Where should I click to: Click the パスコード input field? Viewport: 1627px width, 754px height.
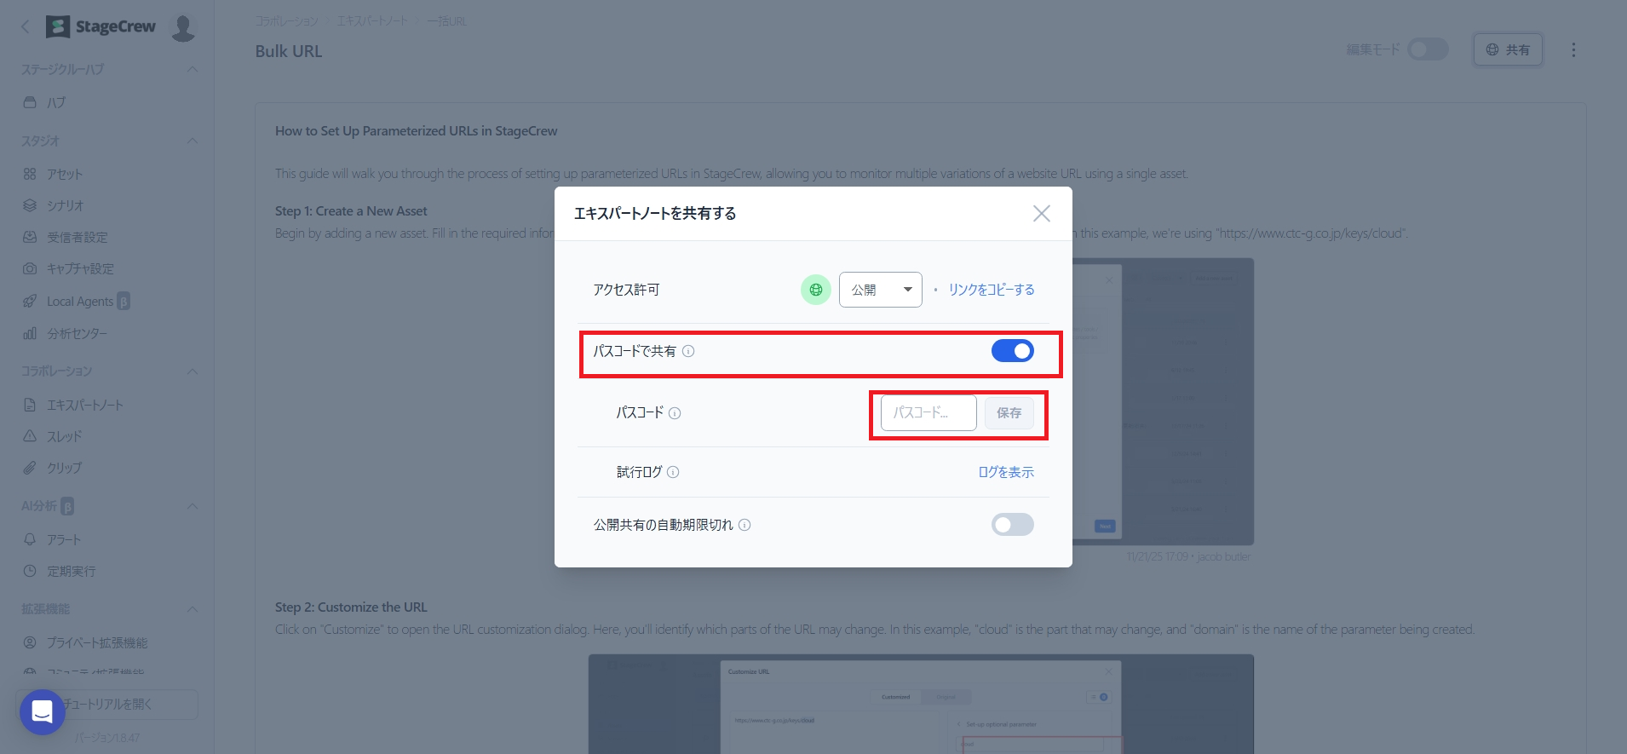click(x=928, y=413)
